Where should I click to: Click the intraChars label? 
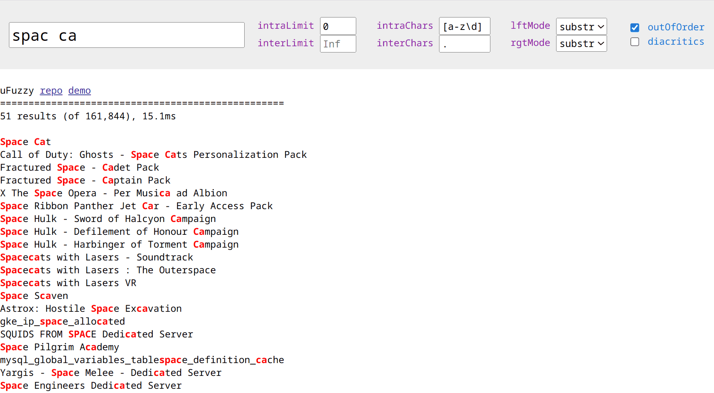tap(404, 26)
